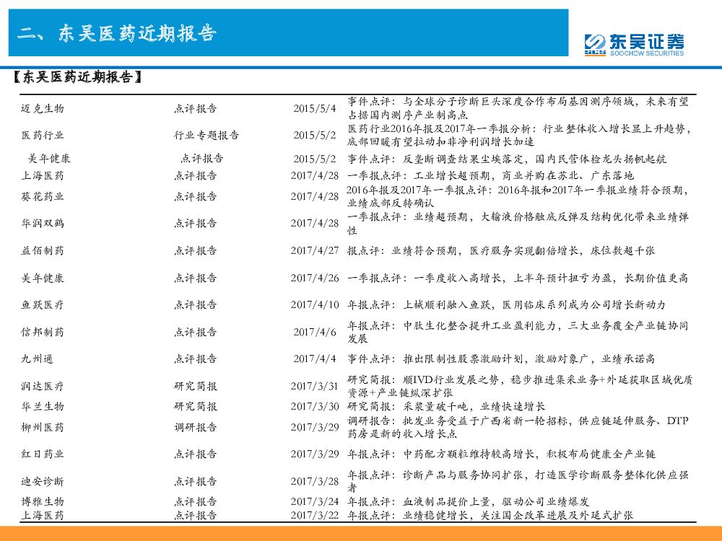Select the date 2015/5/4
The height and width of the screenshot is (541, 722).
pyautogui.click(x=315, y=109)
